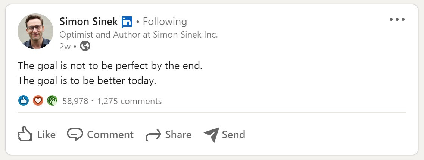The width and height of the screenshot is (424, 160).
Task: Click the profile photo thumbnail
Action: tap(35, 32)
